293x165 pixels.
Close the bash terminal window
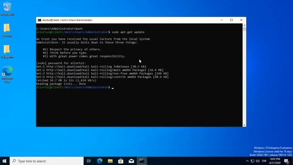[x=241, y=20]
